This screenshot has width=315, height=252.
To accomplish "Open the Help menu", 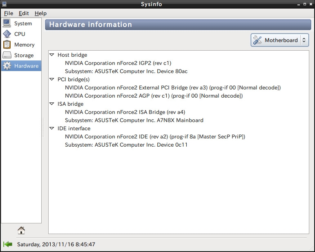I will 40,13.
